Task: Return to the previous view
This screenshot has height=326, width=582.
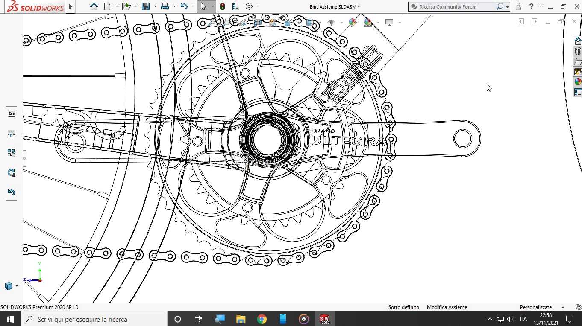Action: pyautogui.click(x=242, y=23)
